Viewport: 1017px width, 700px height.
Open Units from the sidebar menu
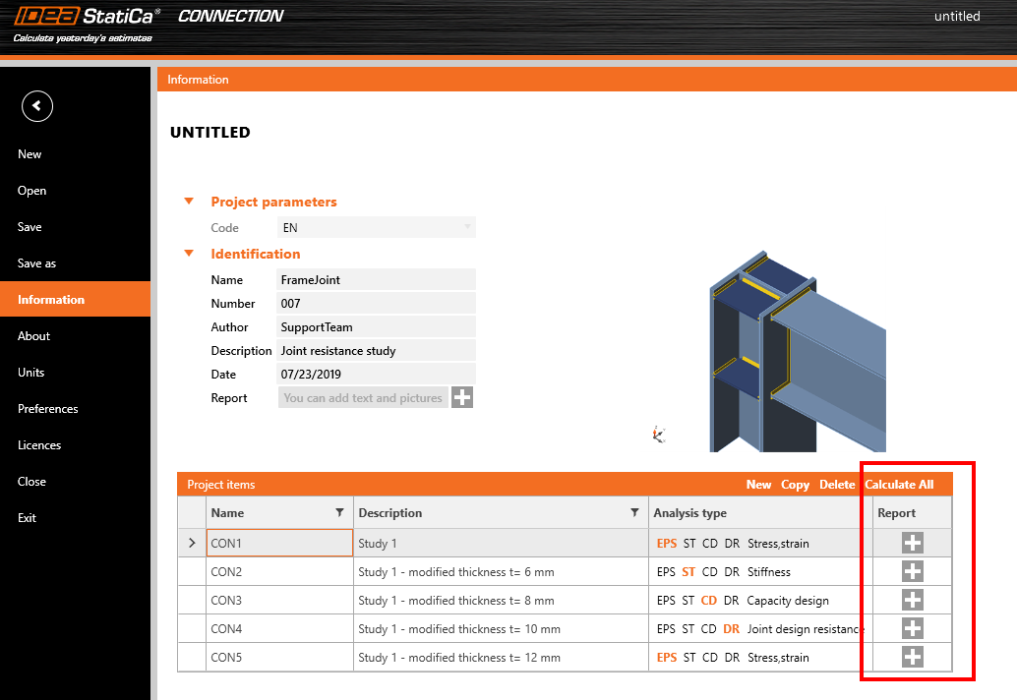pyautogui.click(x=30, y=372)
